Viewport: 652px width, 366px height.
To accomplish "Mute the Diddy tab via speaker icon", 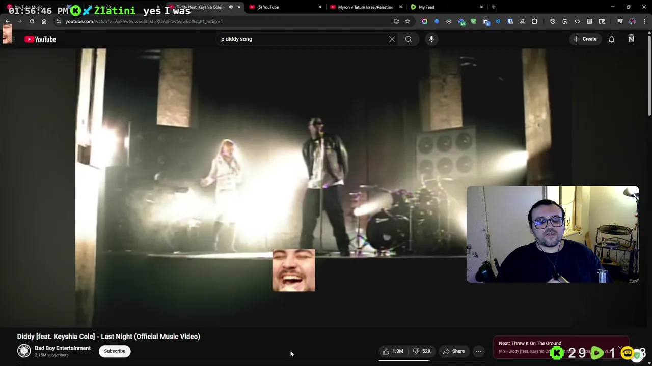I will coord(231,7).
